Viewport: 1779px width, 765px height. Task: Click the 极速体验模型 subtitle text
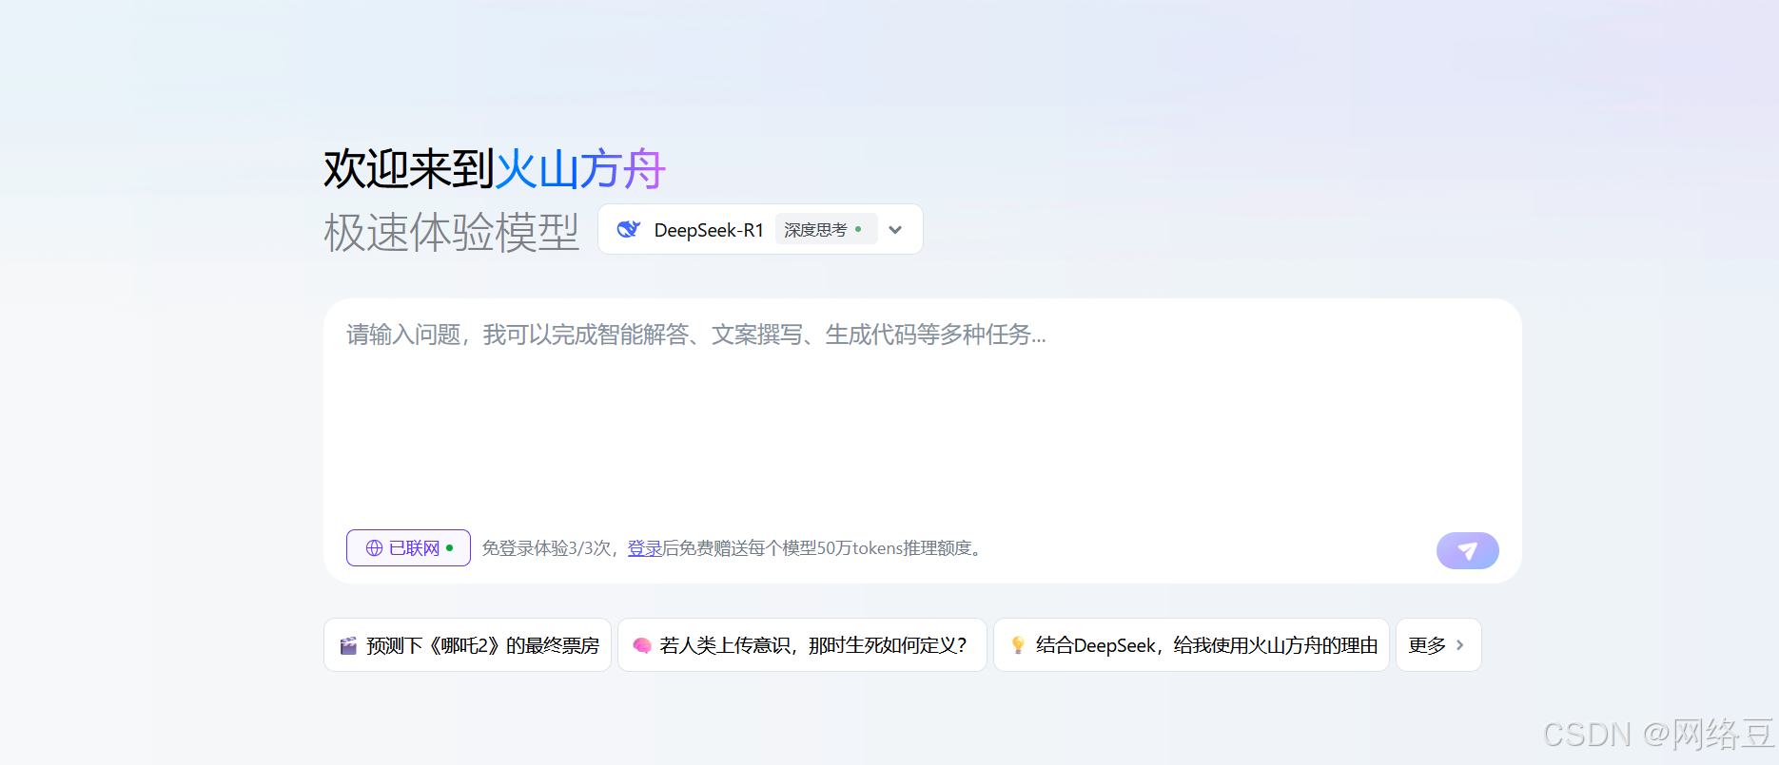click(451, 232)
